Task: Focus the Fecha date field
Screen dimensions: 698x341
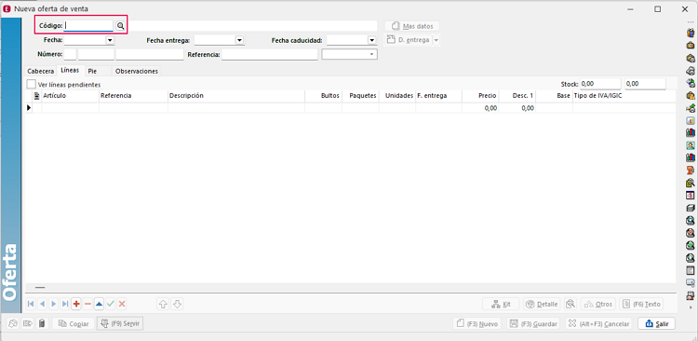Action: coord(85,40)
